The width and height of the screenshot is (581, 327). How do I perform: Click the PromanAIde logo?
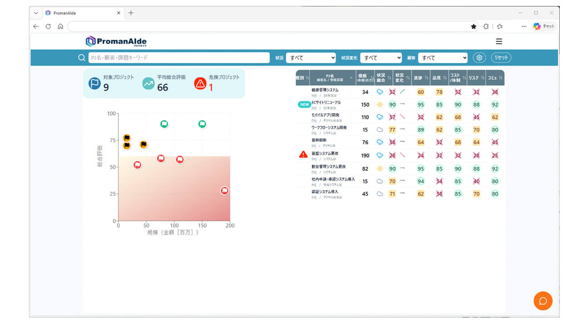[x=116, y=41]
